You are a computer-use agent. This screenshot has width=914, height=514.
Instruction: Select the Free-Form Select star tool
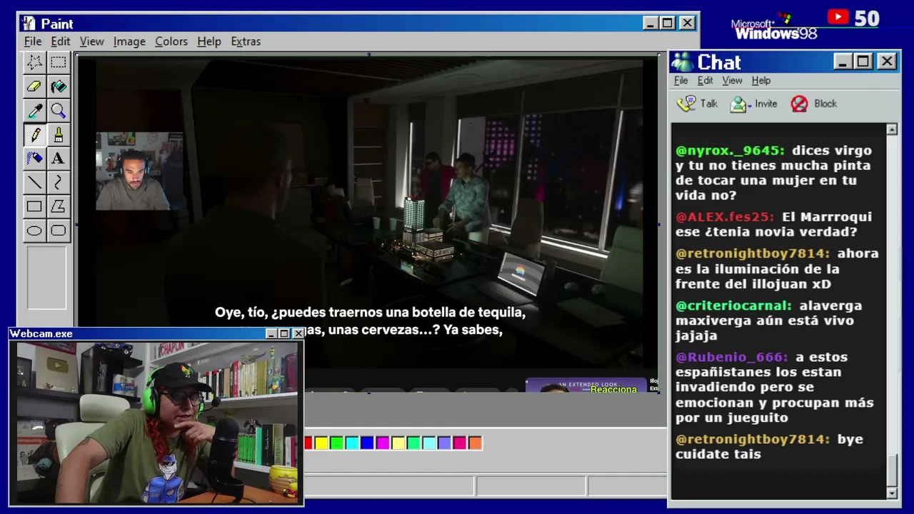tap(34, 62)
